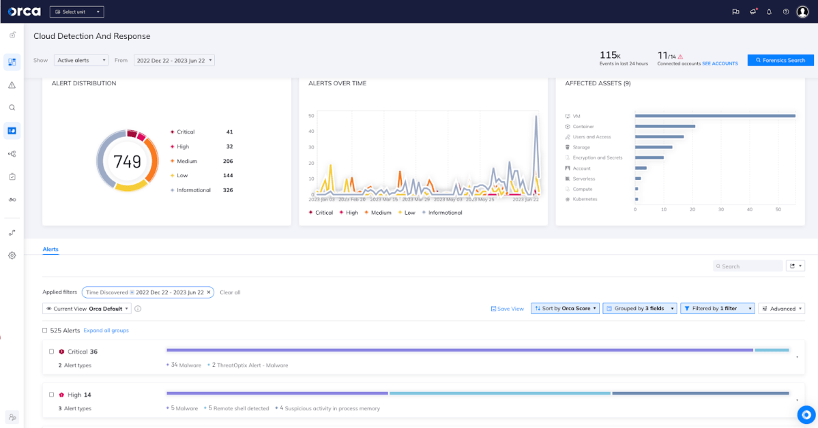Open the warning triangle alerts icon in sidebar

click(12, 85)
